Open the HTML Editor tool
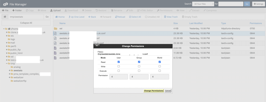The image size is (266, 102). (x=145, y=10)
